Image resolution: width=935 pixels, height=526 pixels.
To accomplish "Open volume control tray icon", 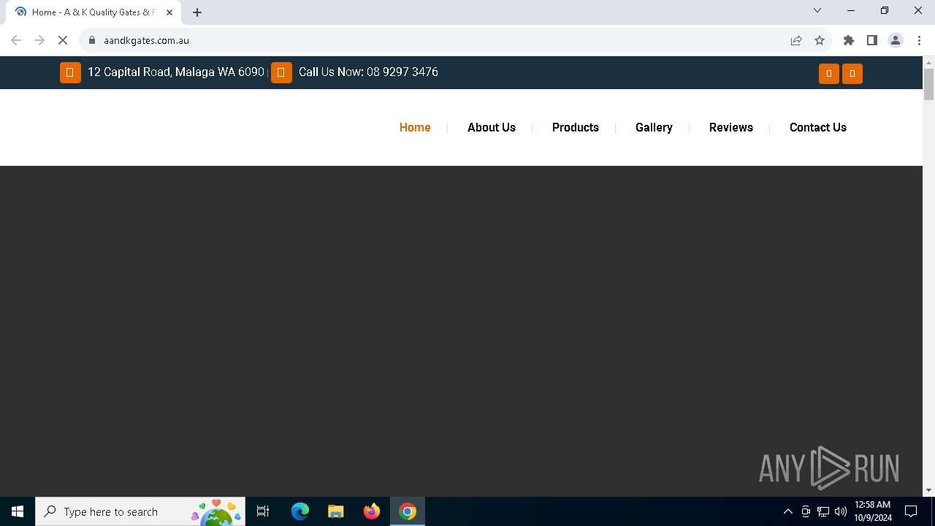I will click(x=840, y=511).
